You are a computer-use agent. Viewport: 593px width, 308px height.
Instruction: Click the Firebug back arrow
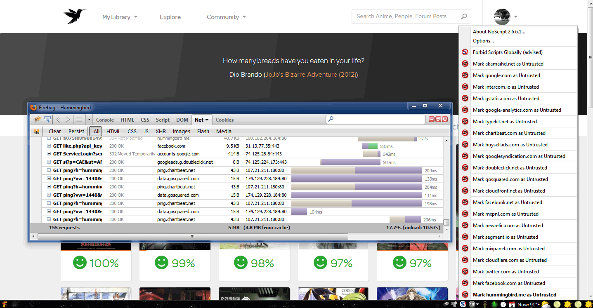click(x=58, y=120)
